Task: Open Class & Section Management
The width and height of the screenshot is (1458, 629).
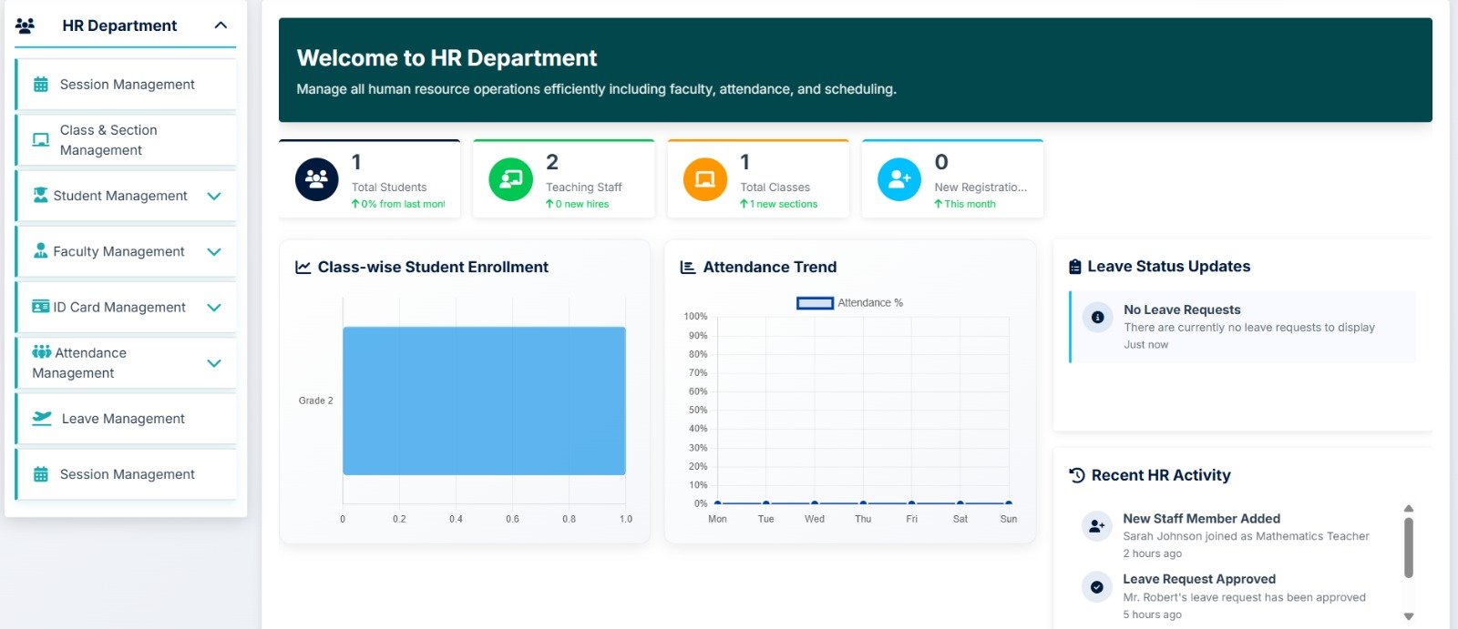Action: coord(127,140)
